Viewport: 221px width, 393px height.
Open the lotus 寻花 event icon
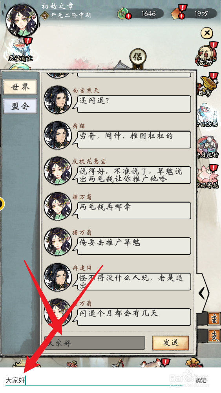pyautogui.click(x=208, y=178)
